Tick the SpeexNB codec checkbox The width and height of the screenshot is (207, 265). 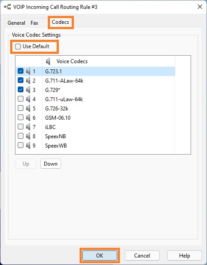20,136
